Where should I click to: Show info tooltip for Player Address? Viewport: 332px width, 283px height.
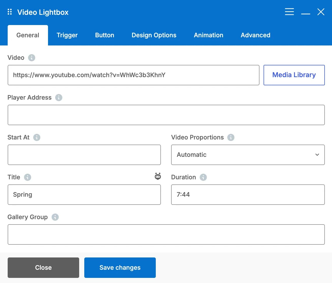pyautogui.click(x=59, y=98)
